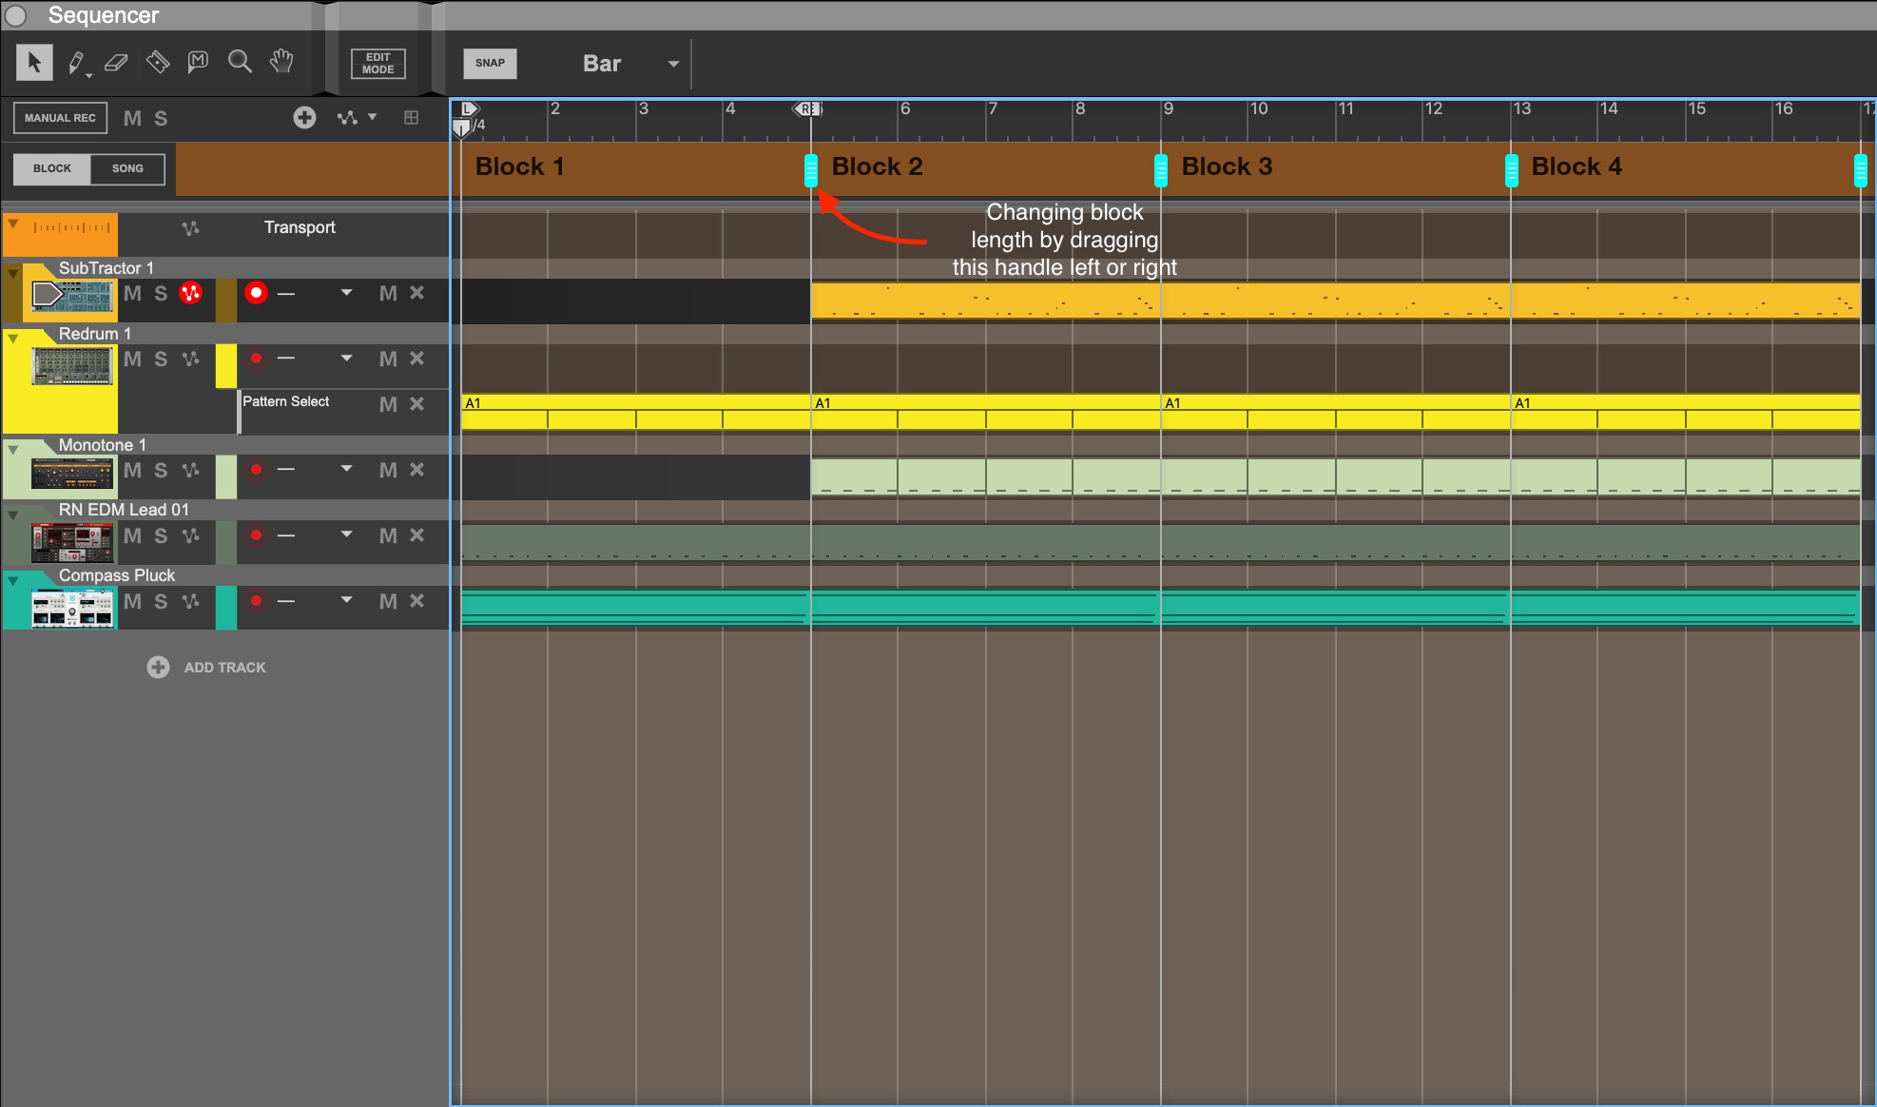Click SubTractor 1 red automation icon
This screenshot has width=1877, height=1107.
tap(191, 293)
